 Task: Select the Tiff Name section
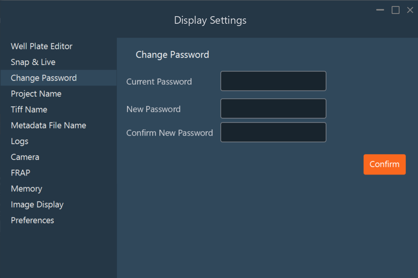tap(29, 109)
